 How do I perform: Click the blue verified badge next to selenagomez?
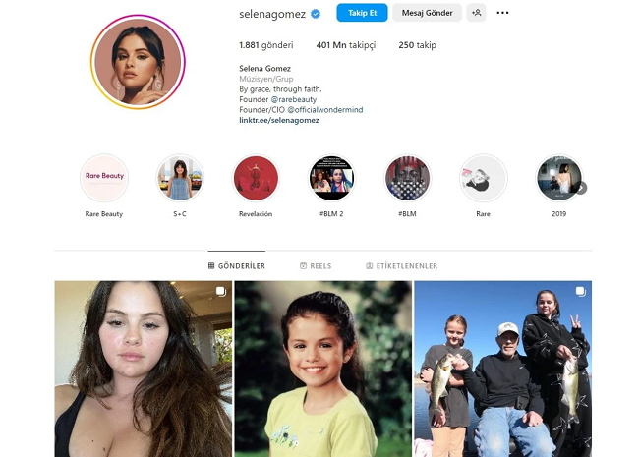coord(316,14)
